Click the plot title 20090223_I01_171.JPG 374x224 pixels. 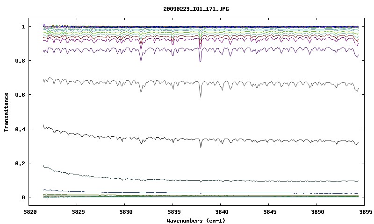click(x=196, y=9)
